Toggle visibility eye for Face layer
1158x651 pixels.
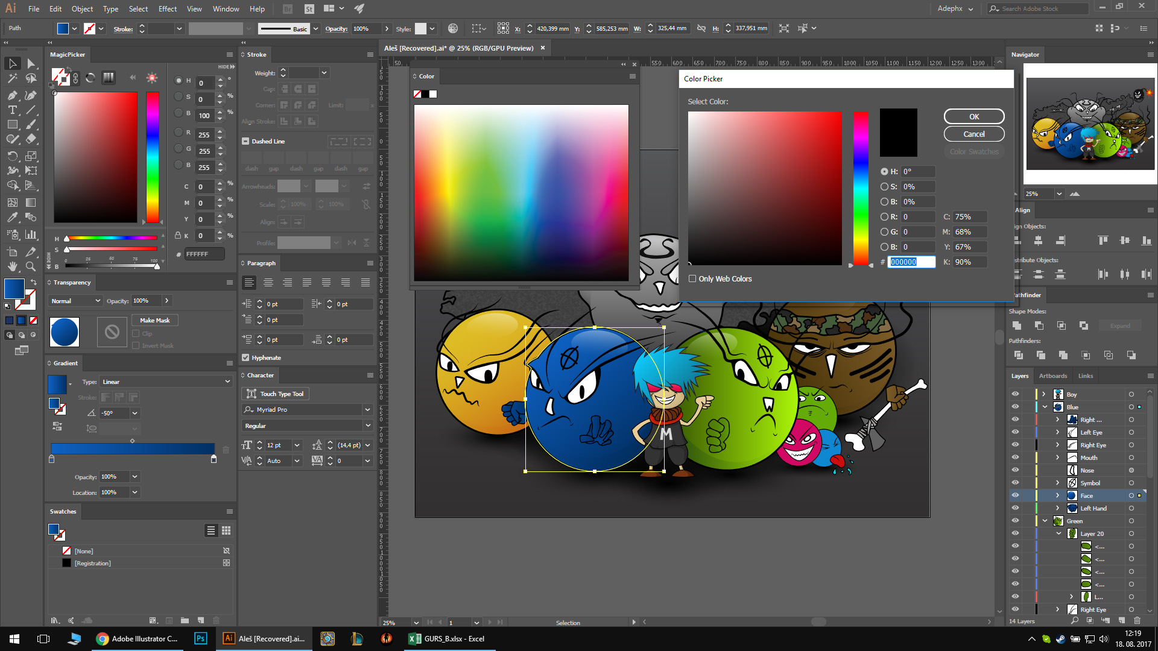click(1015, 495)
